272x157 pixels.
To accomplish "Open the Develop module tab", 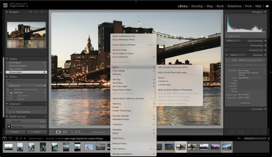I will coord(197,6).
